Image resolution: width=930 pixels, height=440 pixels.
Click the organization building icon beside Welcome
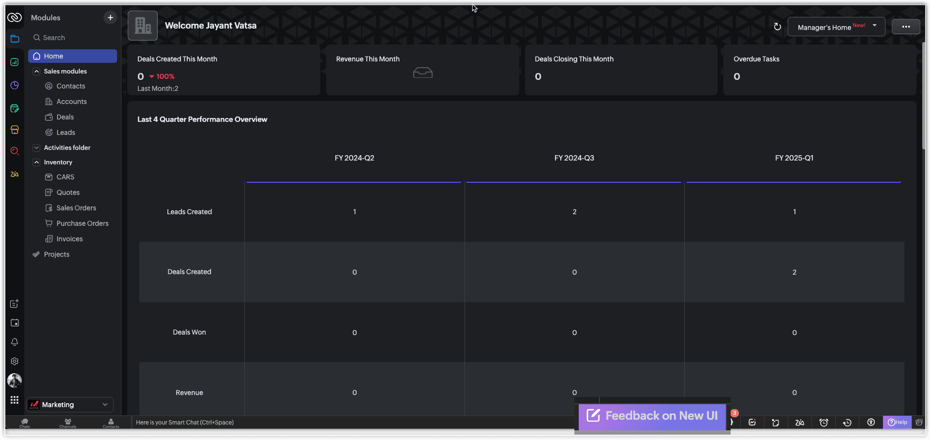pos(143,26)
